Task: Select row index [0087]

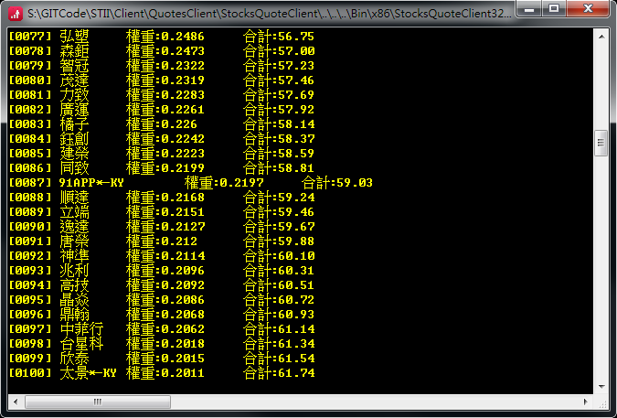Action: pos(30,183)
